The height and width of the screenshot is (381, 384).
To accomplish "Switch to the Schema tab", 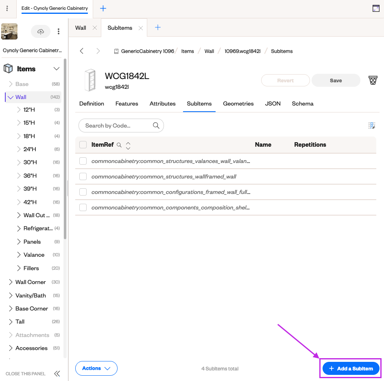I will (x=303, y=104).
